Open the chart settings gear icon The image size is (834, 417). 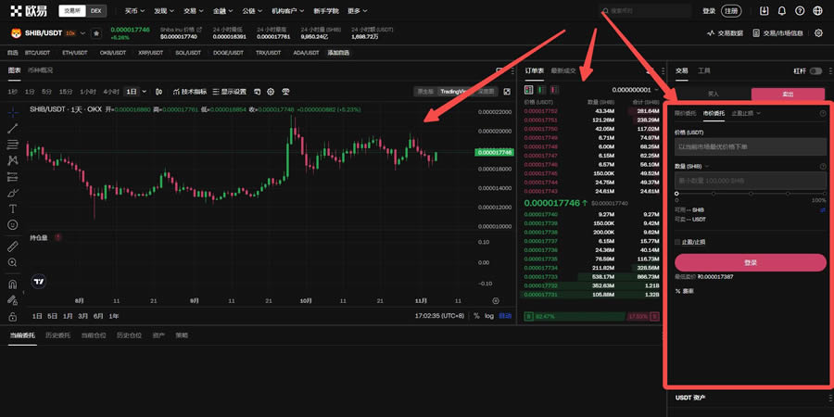tap(271, 92)
